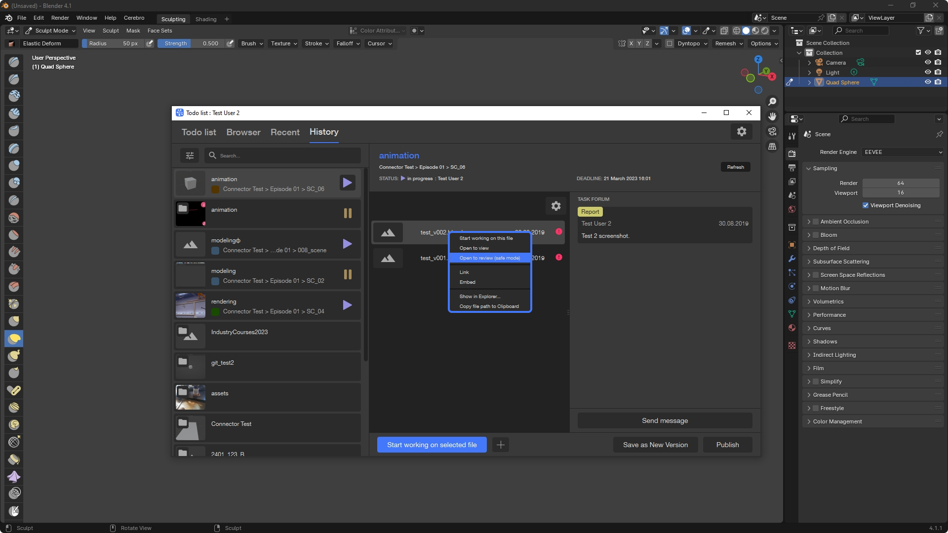Screen dimensions: 948x533
Task: Click the Refresh button
Action: [x=735, y=167]
